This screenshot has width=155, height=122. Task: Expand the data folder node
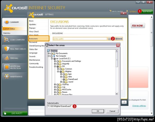click(x=61, y=77)
